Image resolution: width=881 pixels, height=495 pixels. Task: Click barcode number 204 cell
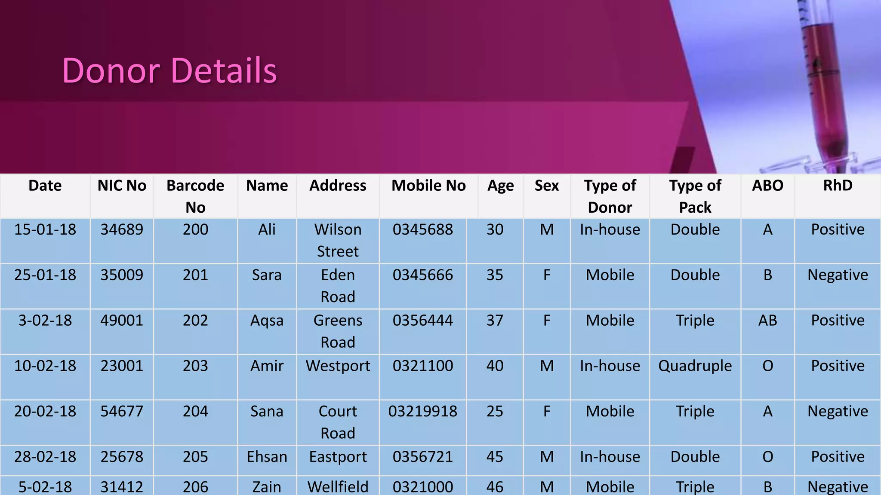[195, 411]
